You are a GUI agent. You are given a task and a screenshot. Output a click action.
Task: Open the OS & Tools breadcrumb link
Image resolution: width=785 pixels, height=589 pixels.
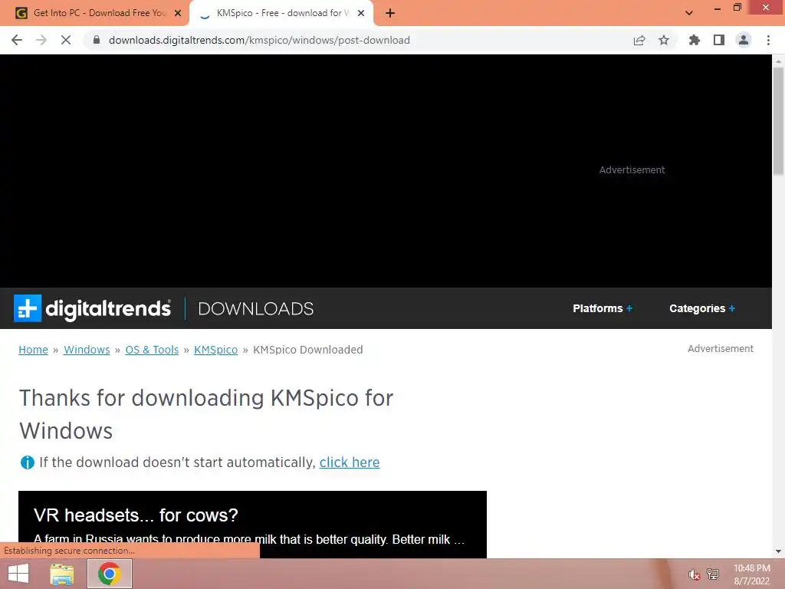click(x=152, y=350)
